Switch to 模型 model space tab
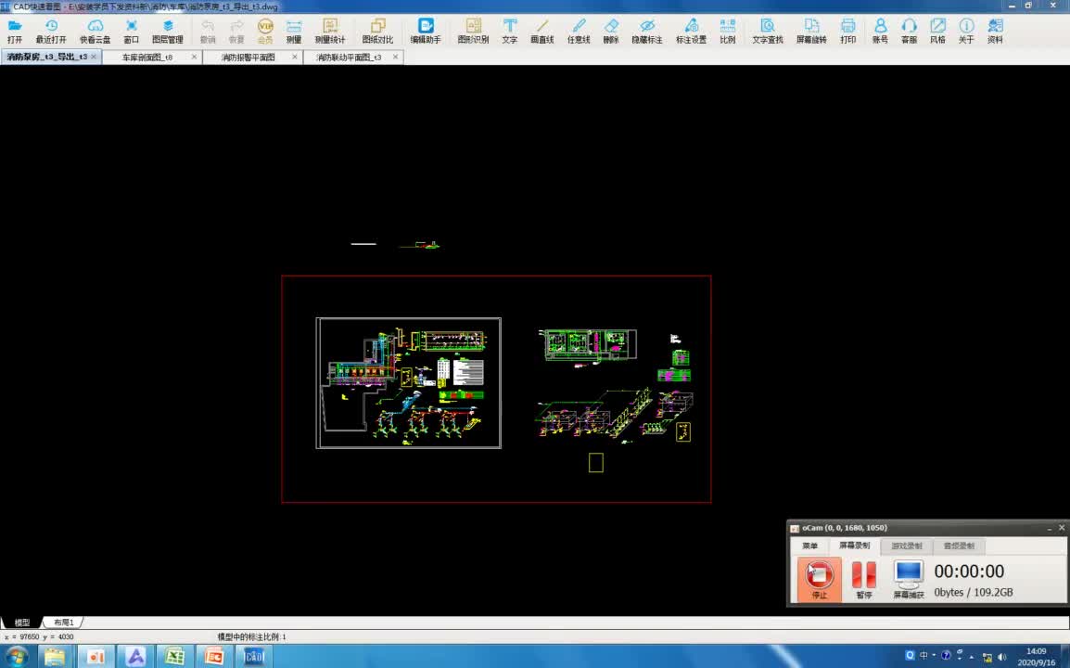This screenshot has width=1070, height=668. point(22,623)
